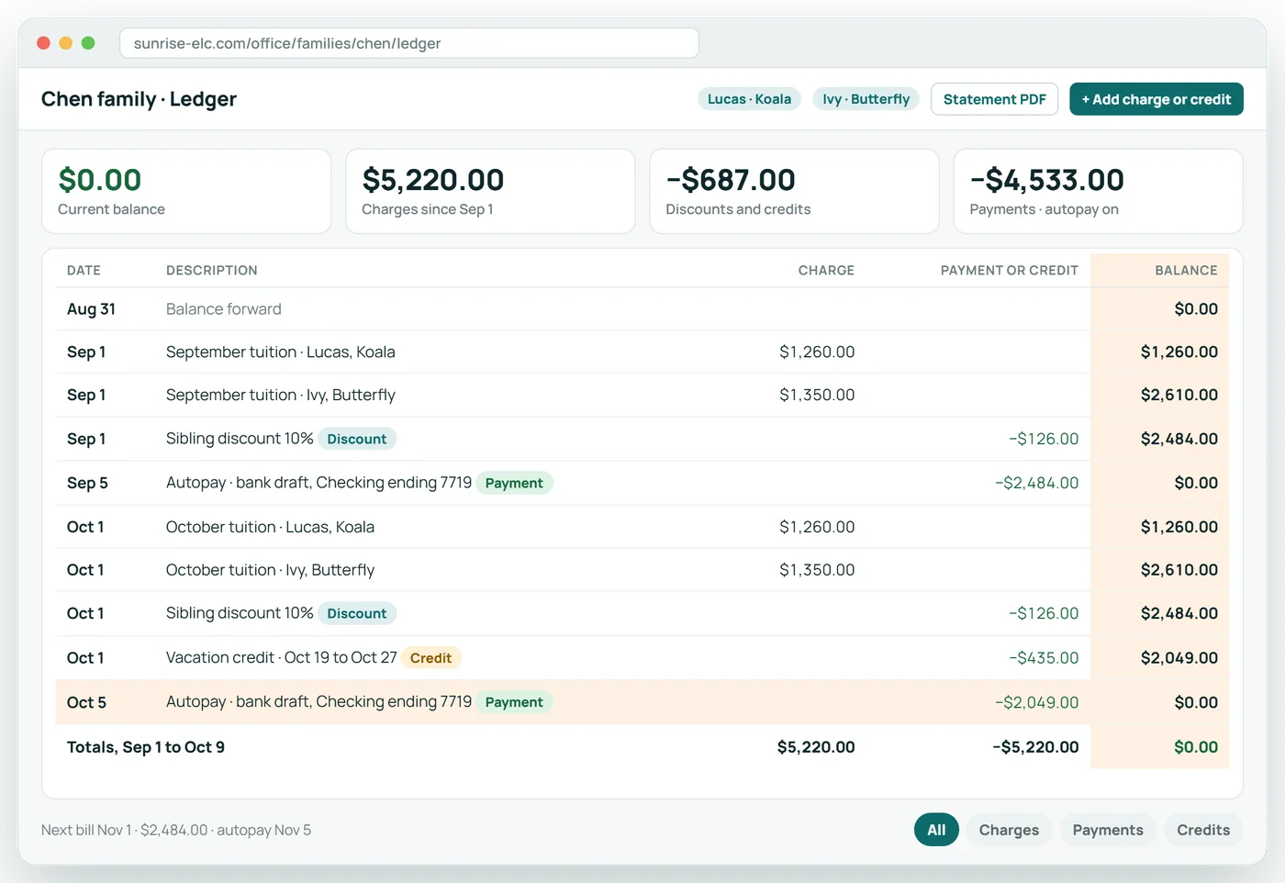
Task: Select the Current balance summary card
Action: [186, 191]
